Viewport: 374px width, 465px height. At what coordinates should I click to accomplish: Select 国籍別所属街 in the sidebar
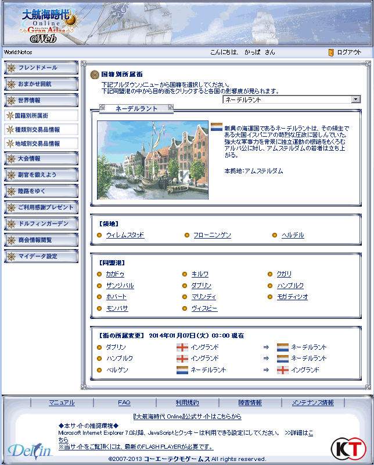click(x=41, y=115)
